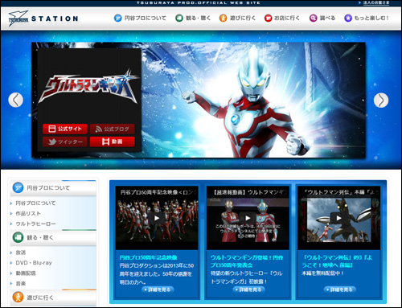
Task: Click the もっと楽しむ! star icon
Action: coord(348,18)
